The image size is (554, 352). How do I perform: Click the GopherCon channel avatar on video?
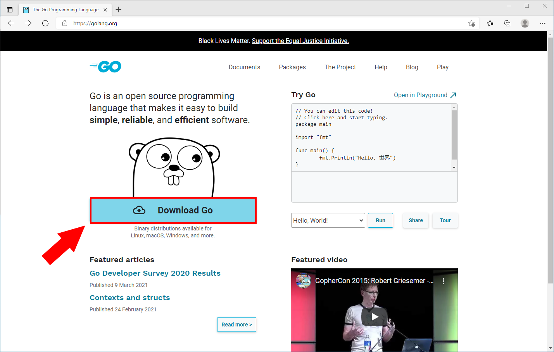(x=304, y=281)
